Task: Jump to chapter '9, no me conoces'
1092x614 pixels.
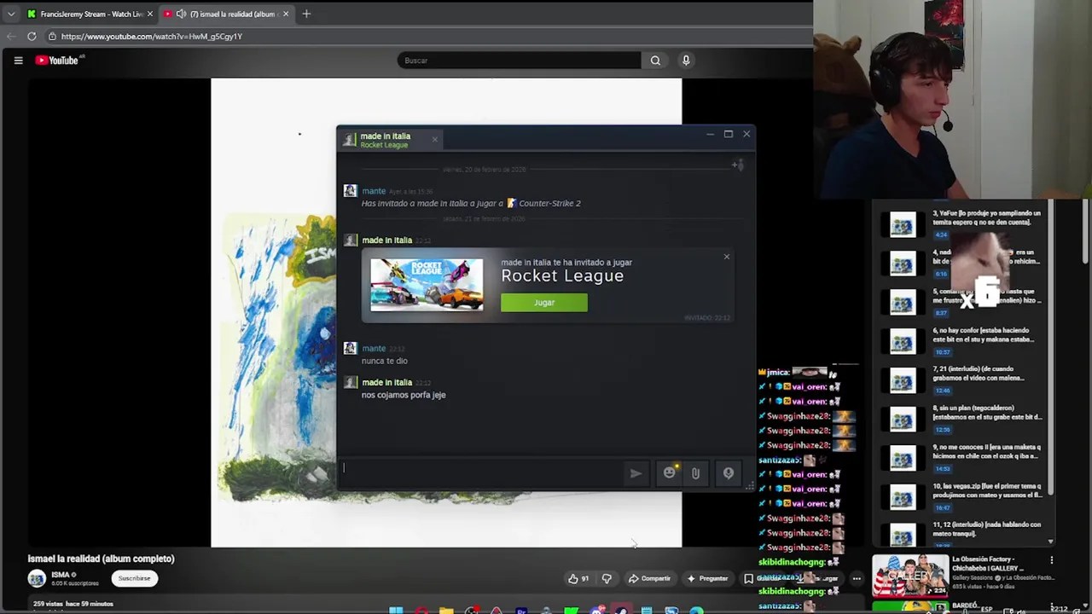Action: click(965, 458)
